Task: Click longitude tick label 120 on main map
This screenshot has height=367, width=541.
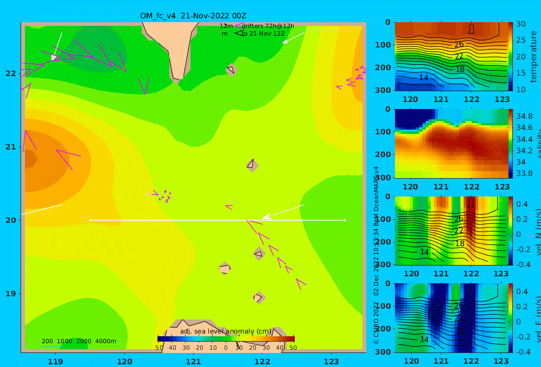Action: (124, 362)
